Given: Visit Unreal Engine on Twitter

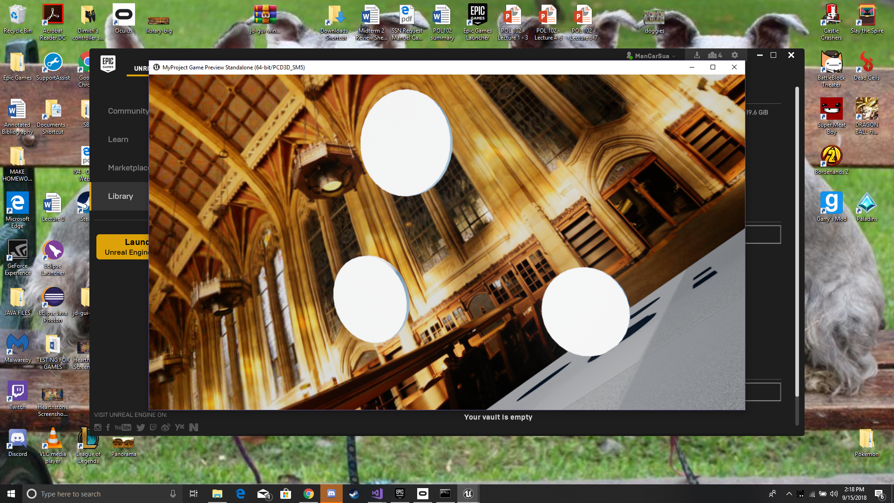Looking at the screenshot, I should (141, 428).
